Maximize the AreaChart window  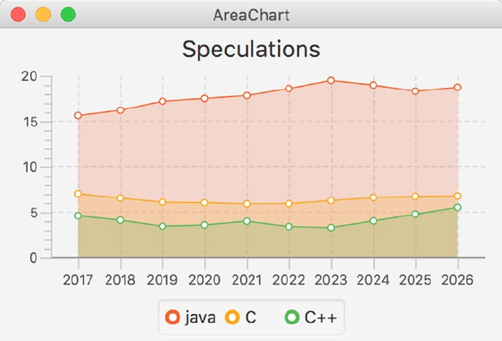pyautogui.click(x=68, y=15)
